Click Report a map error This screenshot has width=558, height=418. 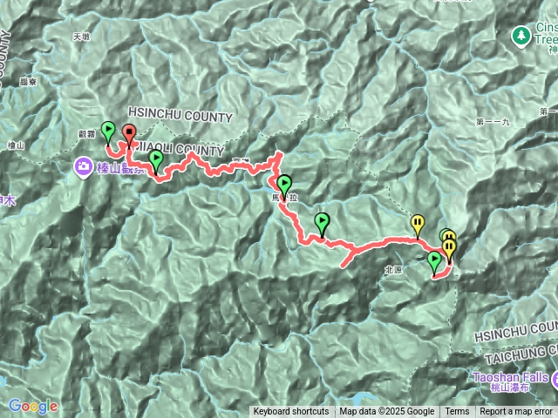click(x=516, y=412)
